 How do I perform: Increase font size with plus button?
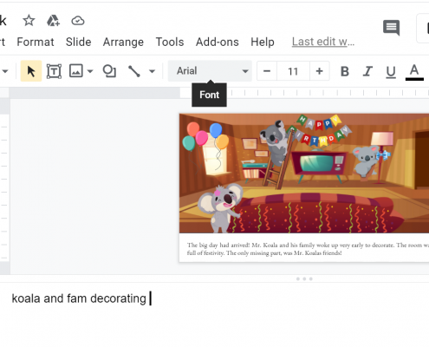(320, 71)
